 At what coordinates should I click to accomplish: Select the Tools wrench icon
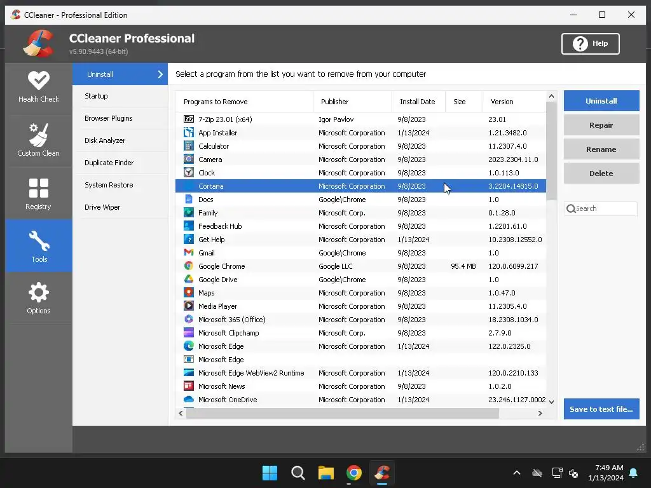(x=39, y=241)
